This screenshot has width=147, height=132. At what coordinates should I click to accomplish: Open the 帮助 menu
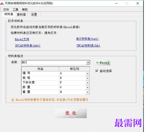(x=25, y=10)
